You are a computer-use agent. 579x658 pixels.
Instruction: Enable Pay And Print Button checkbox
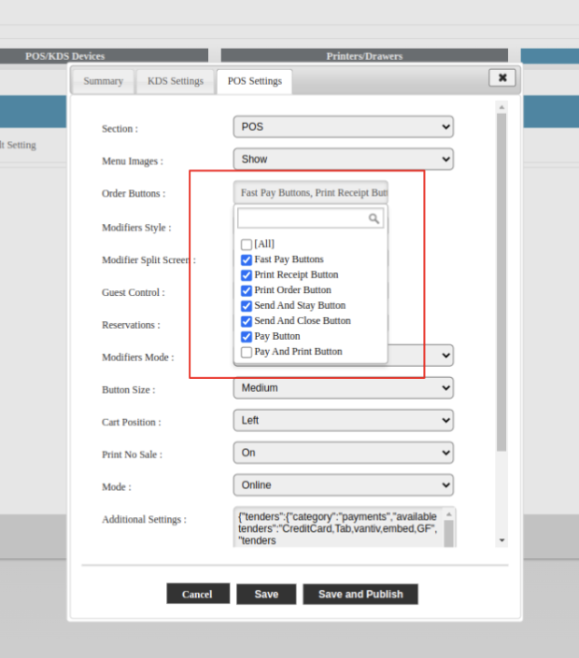(x=247, y=352)
